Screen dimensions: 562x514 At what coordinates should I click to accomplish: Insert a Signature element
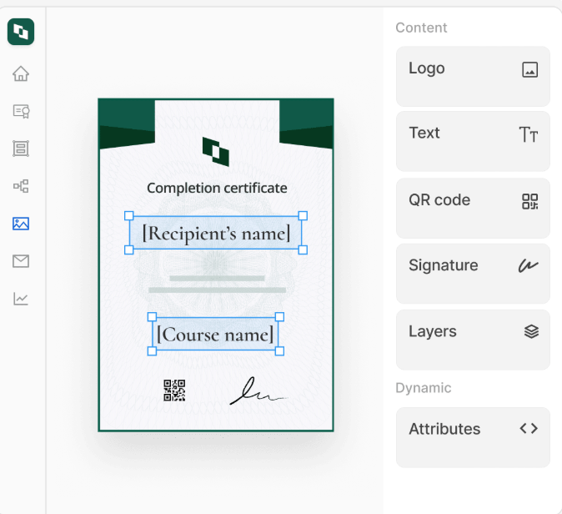click(473, 273)
